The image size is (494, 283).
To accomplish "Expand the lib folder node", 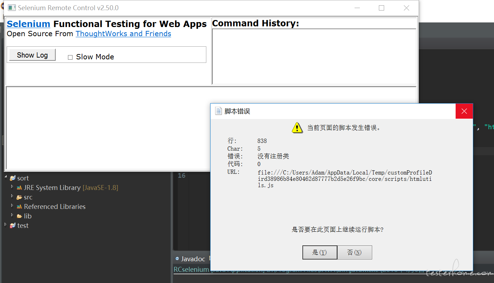I will coord(12,215).
